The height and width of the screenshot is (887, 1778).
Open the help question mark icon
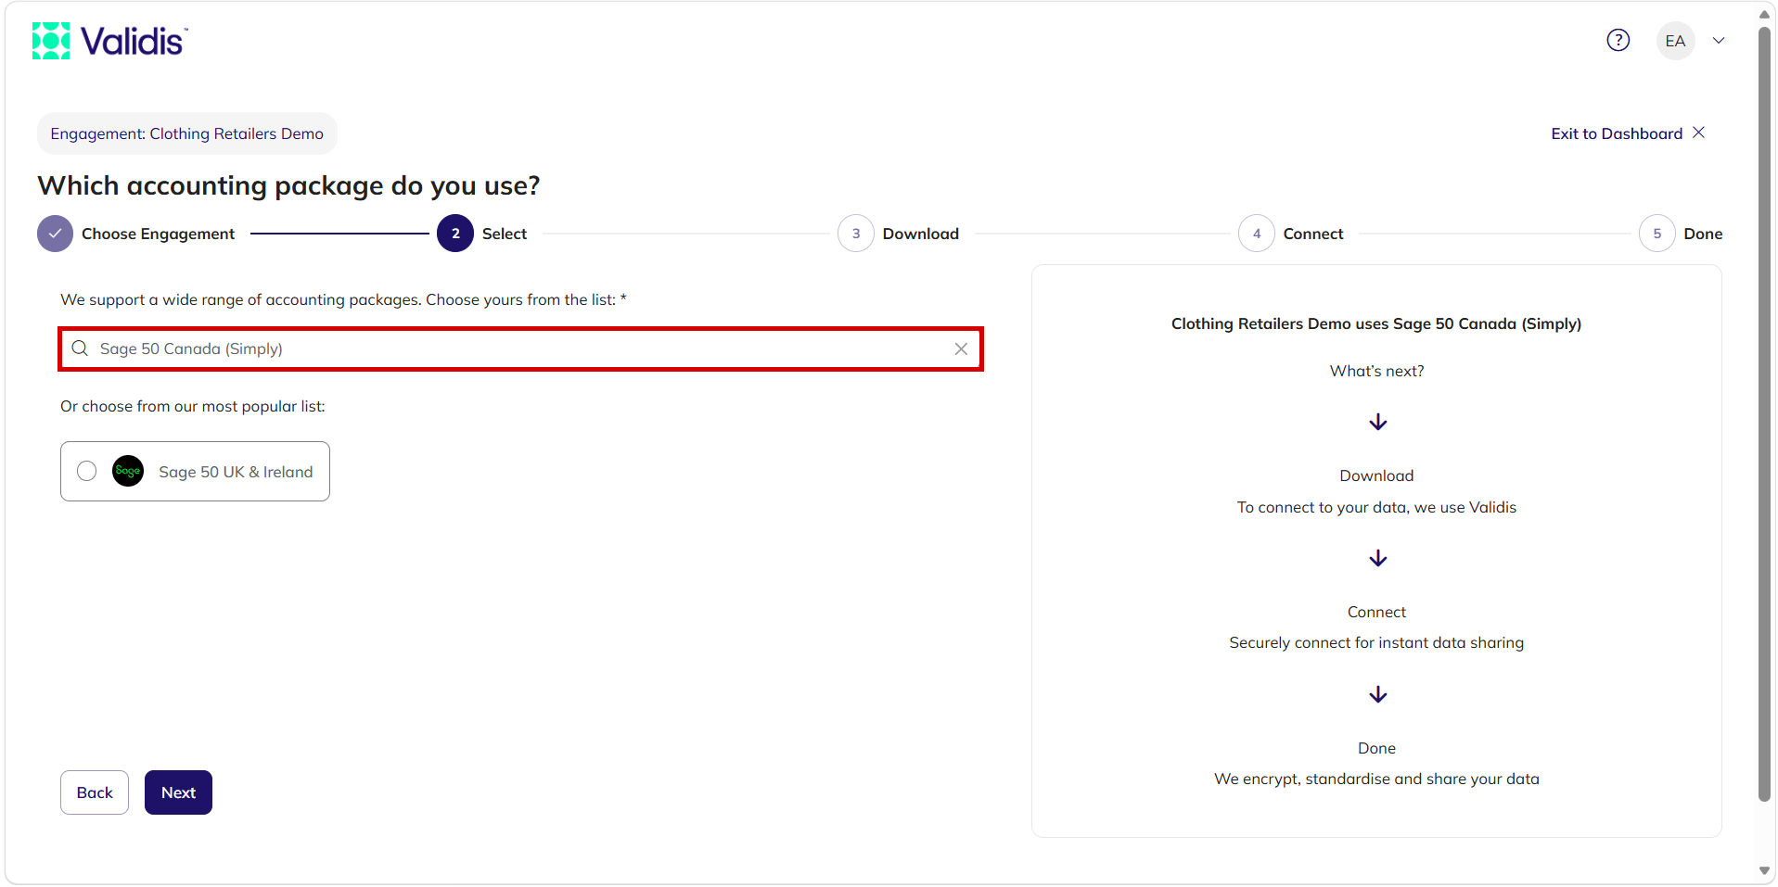coord(1618,41)
